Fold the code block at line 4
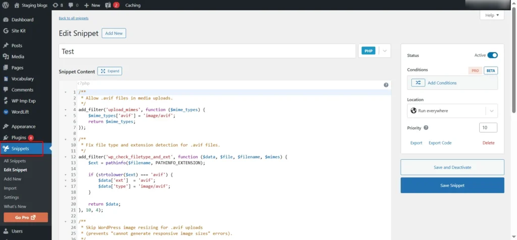The image size is (517, 240). click(65, 109)
